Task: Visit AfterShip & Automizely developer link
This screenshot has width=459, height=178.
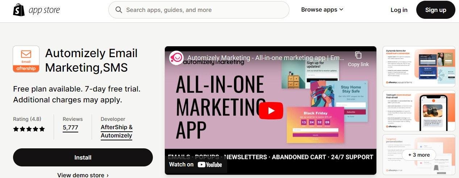Action: 117,131
